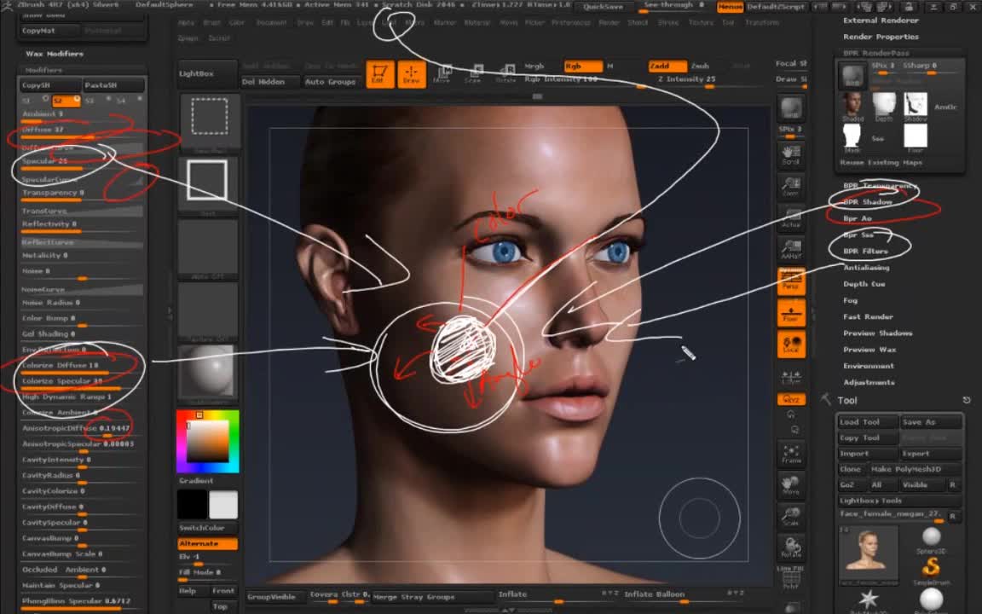Adjust the Rgb Intensity slider

[583, 80]
